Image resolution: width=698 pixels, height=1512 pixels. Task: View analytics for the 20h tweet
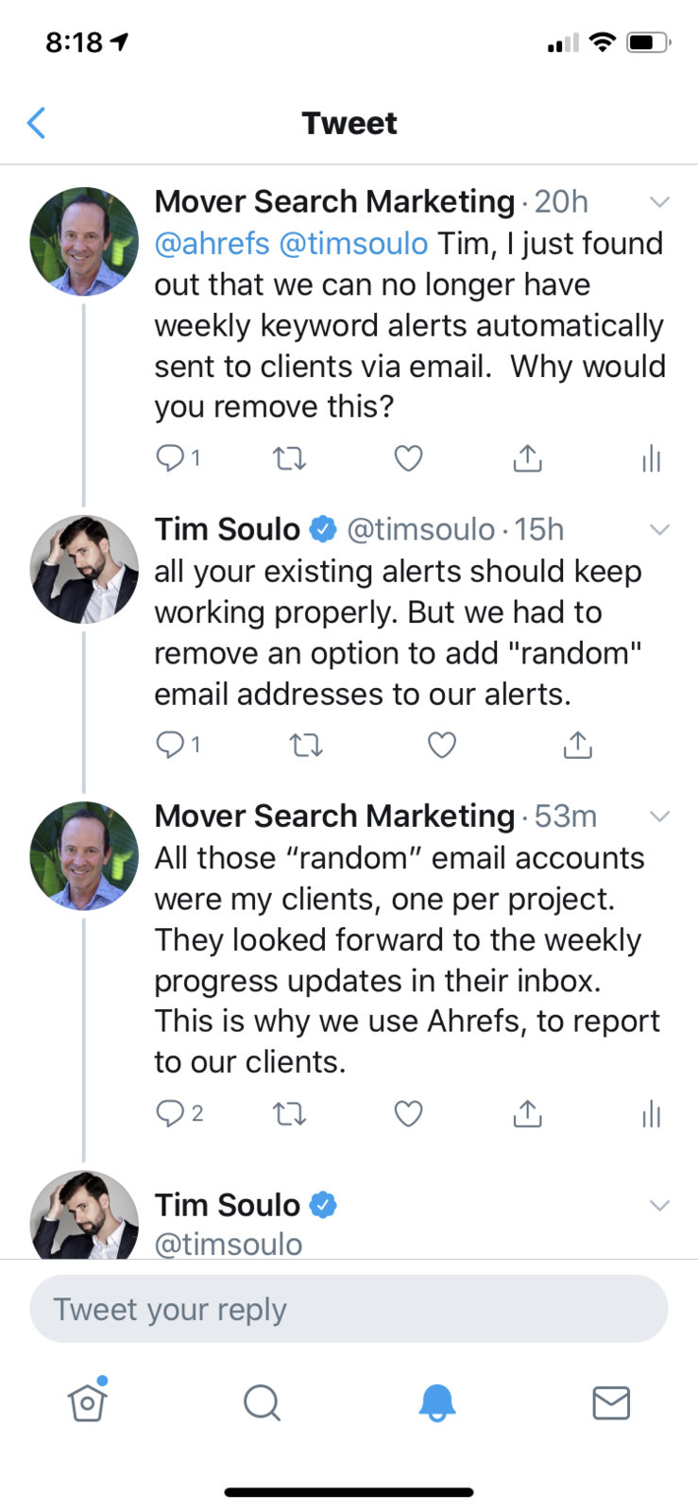651,459
